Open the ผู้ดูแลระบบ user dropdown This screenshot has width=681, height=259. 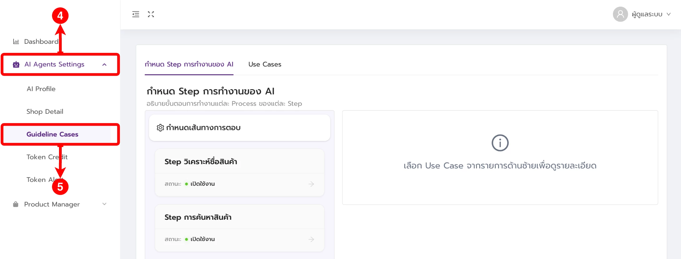[x=651, y=14]
